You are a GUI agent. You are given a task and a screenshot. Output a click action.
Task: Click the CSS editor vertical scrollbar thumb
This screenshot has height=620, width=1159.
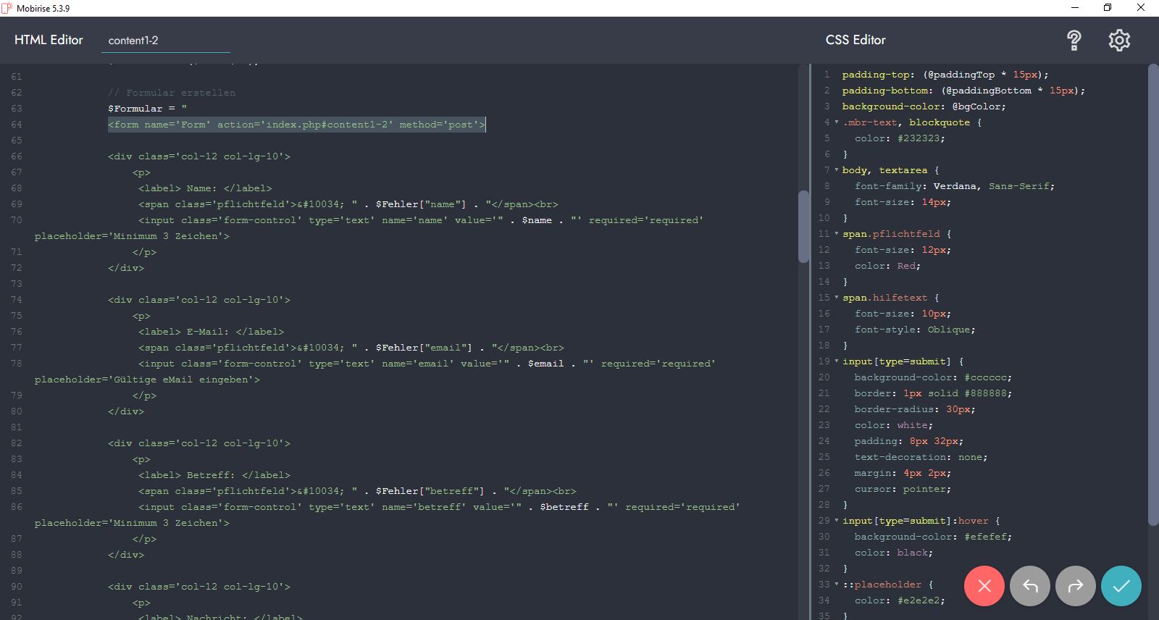click(x=1153, y=290)
